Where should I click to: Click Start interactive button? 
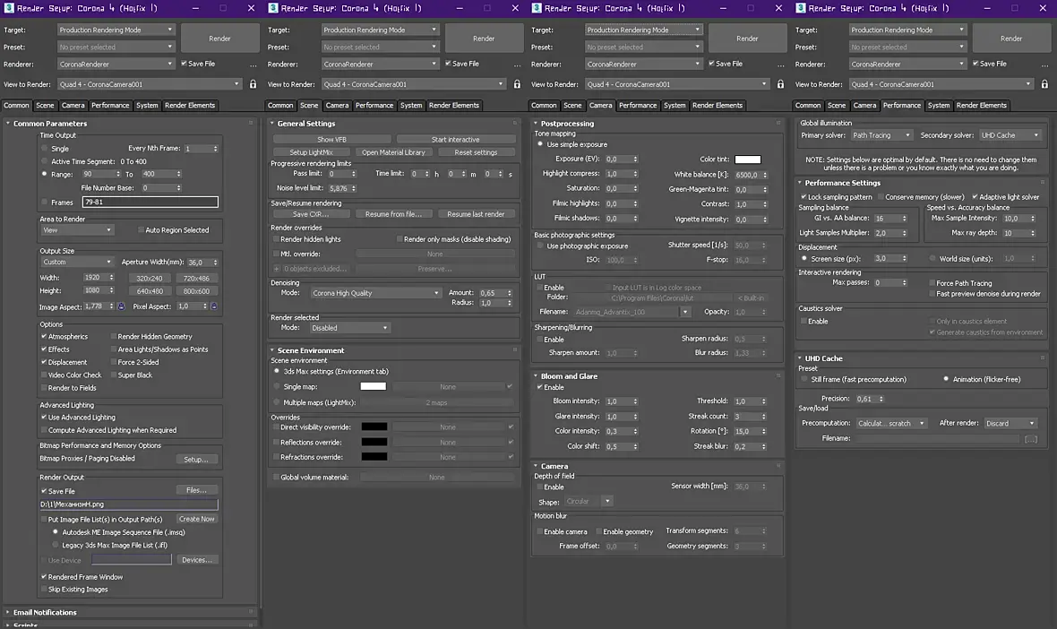pyautogui.click(x=456, y=140)
